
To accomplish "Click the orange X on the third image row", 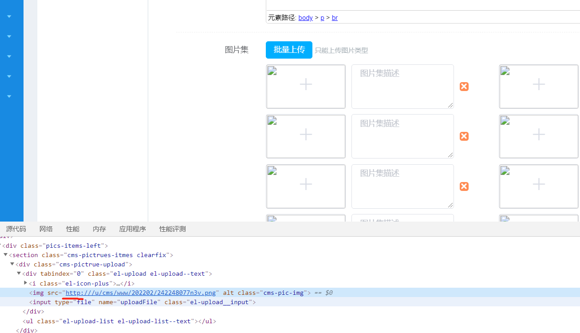I will (464, 186).
